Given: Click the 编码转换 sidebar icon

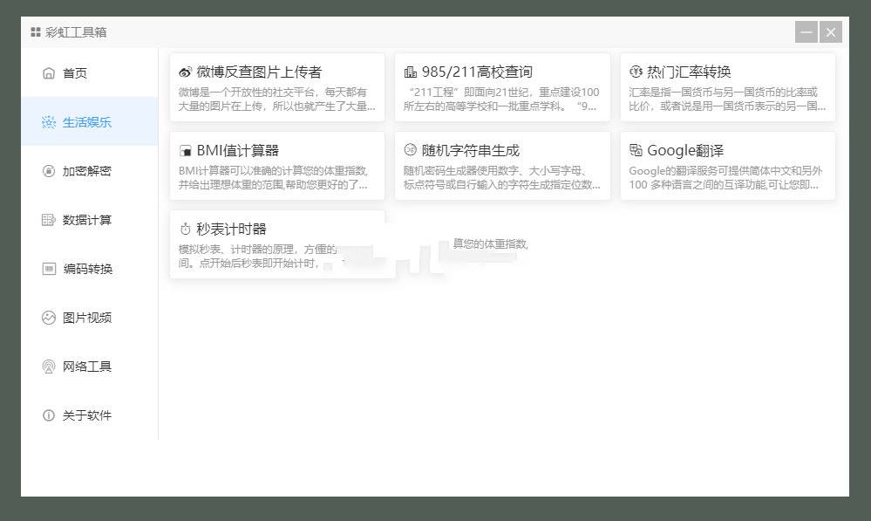Looking at the screenshot, I should 48,269.
